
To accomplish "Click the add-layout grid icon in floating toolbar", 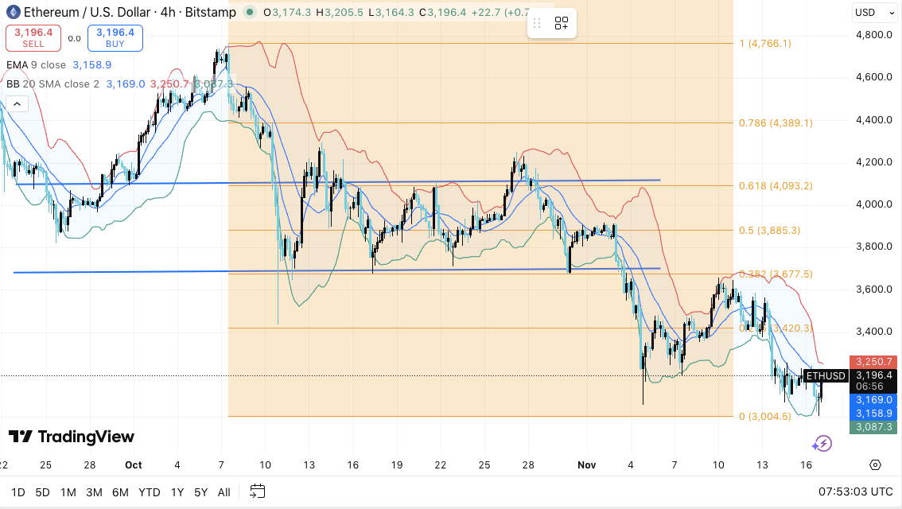I will [562, 23].
